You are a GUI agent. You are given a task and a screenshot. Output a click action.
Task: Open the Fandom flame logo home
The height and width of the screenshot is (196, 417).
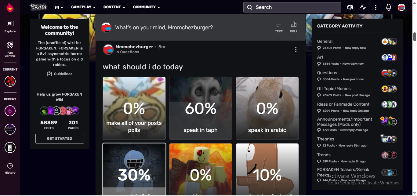pyautogui.click(x=10, y=7)
